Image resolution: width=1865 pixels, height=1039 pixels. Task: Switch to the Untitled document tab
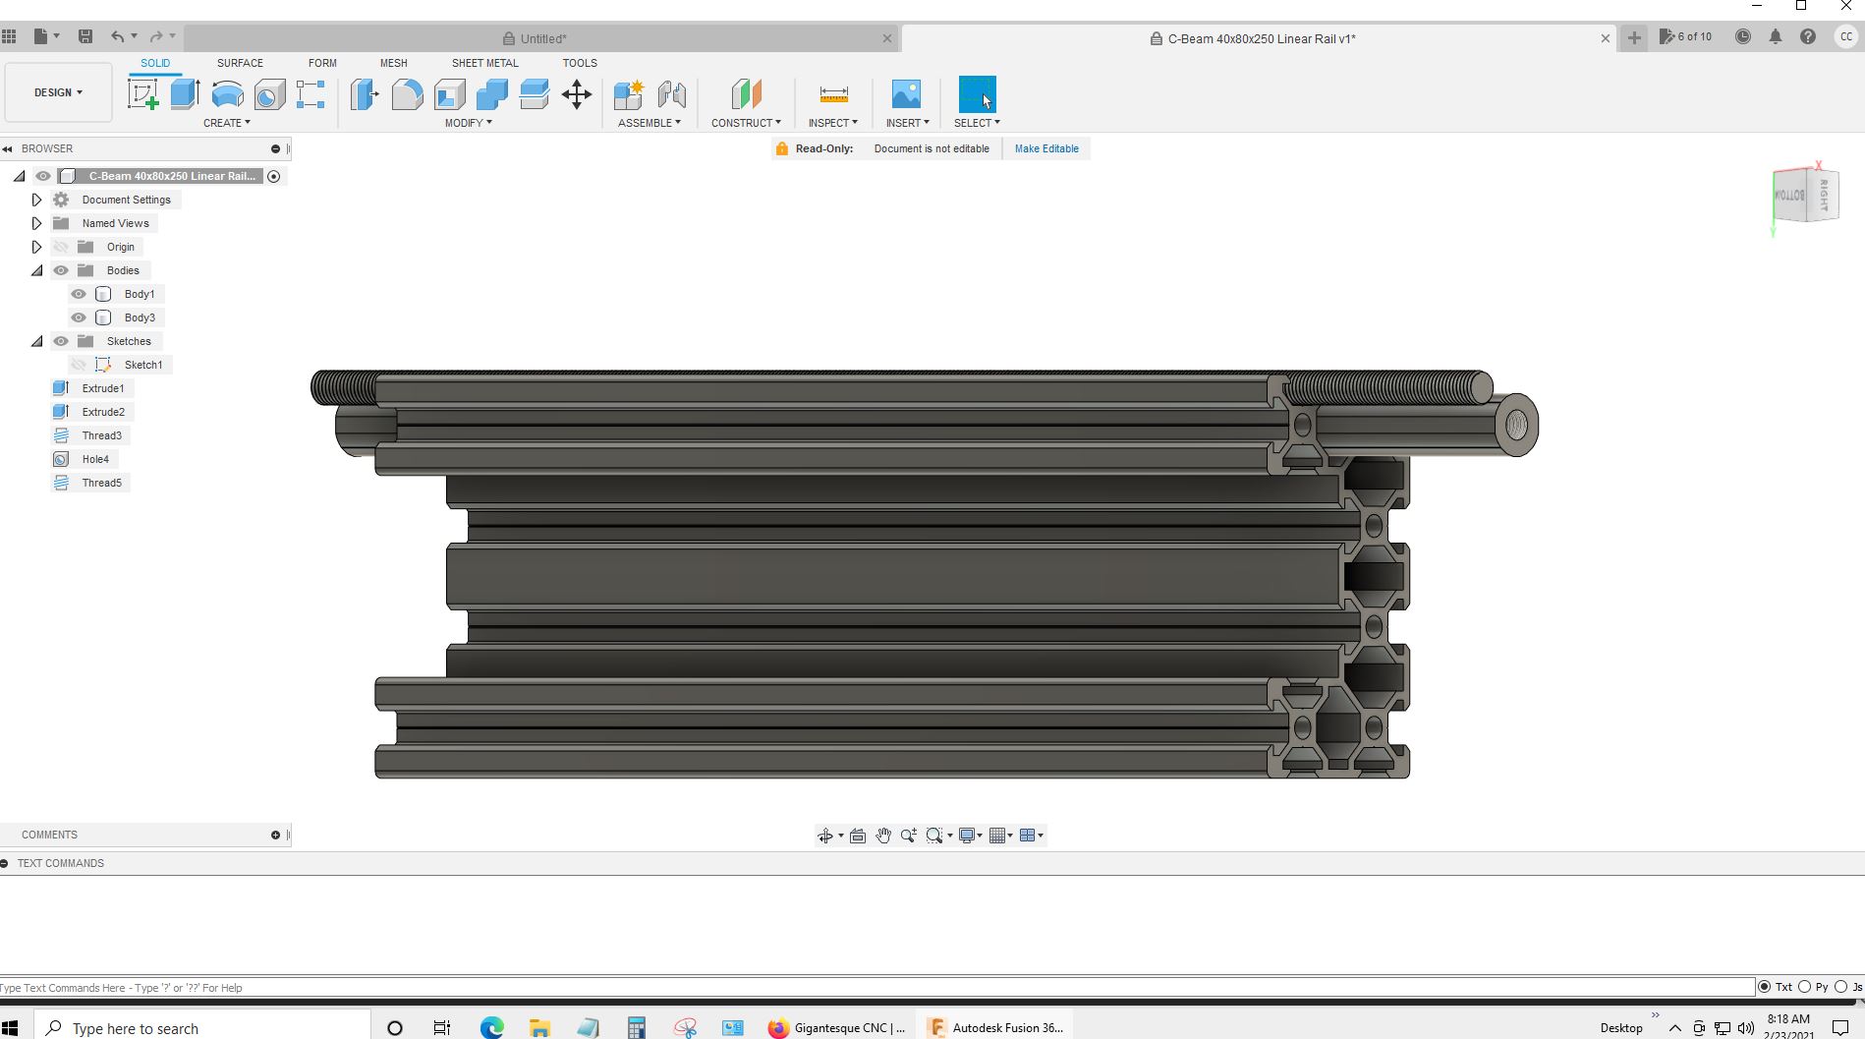(x=540, y=38)
